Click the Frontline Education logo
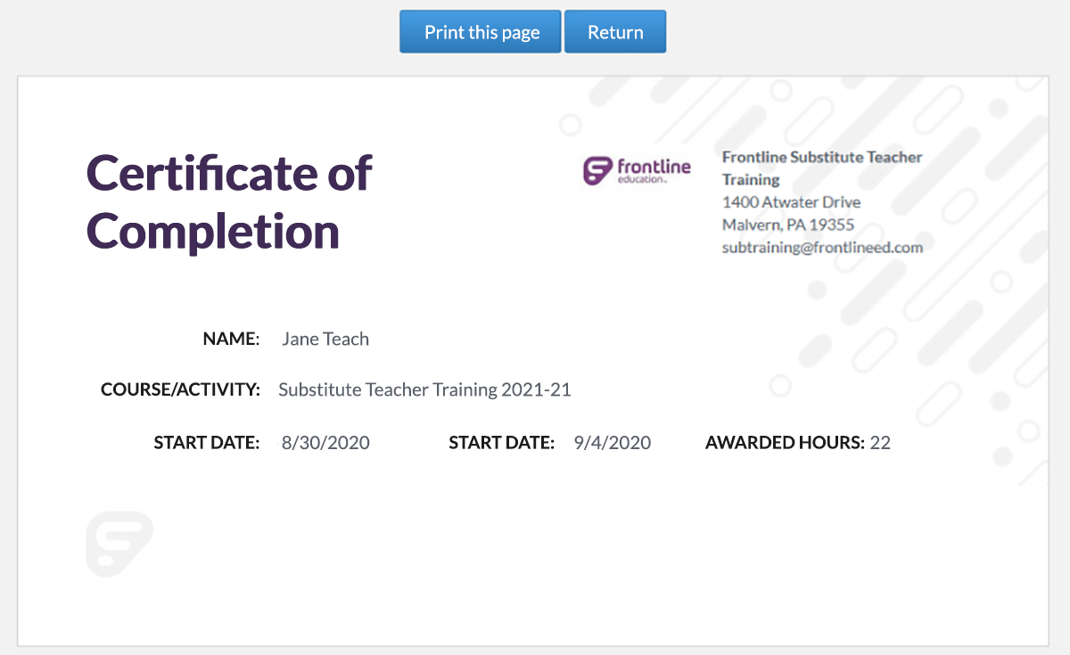The height and width of the screenshot is (655, 1070). pyautogui.click(x=637, y=170)
